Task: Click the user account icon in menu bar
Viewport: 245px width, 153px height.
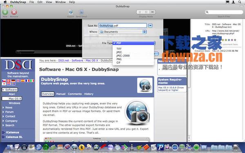Action: [x=233, y=2]
